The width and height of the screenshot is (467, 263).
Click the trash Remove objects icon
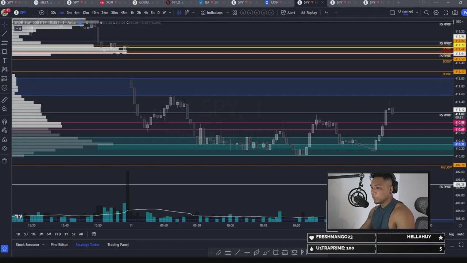(x=4, y=161)
